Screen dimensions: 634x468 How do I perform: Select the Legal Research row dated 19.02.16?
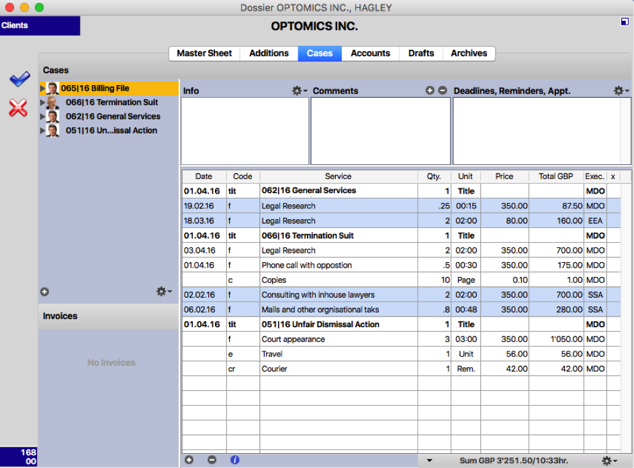click(x=336, y=206)
